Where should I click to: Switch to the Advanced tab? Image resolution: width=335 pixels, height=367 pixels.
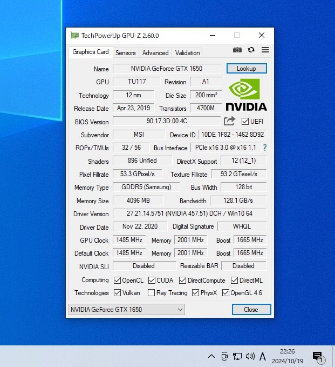tap(155, 53)
